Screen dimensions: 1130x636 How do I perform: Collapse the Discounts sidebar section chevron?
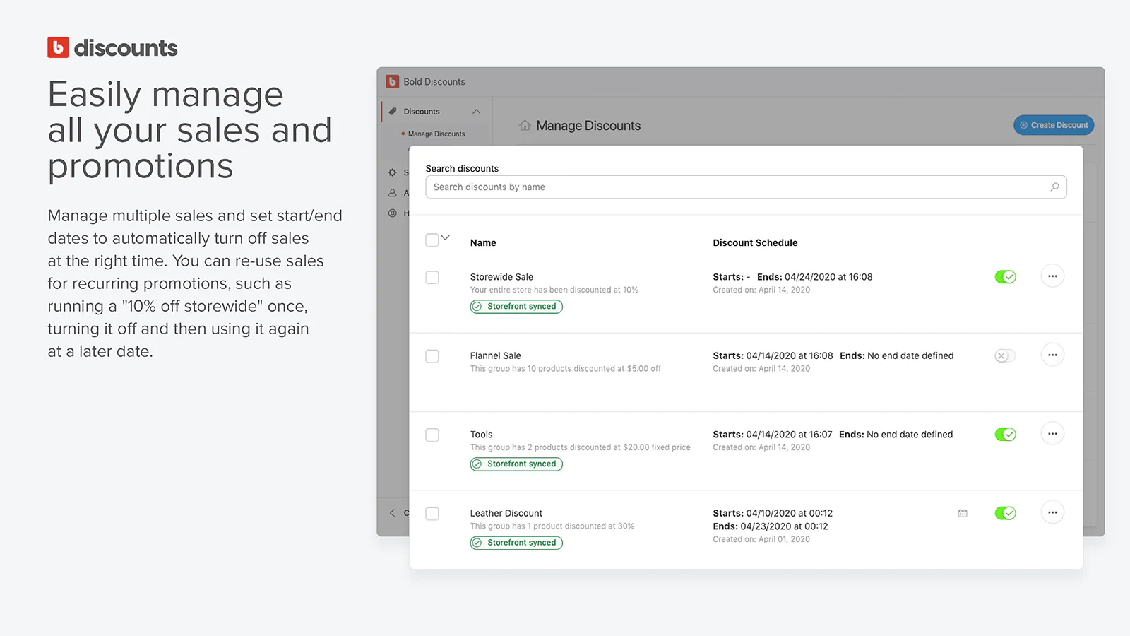click(x=477, y=112)
